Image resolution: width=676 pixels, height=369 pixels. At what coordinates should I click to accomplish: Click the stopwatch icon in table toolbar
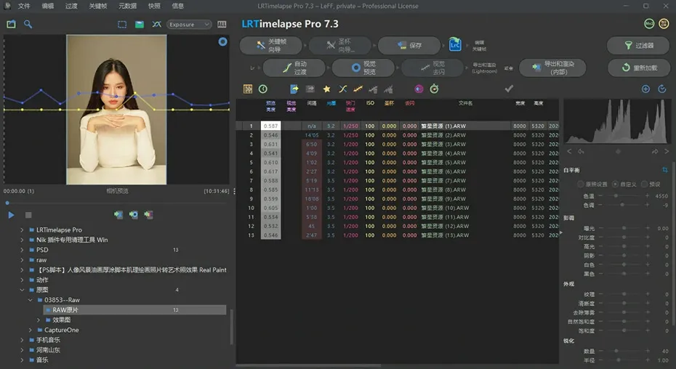(434, 89)
